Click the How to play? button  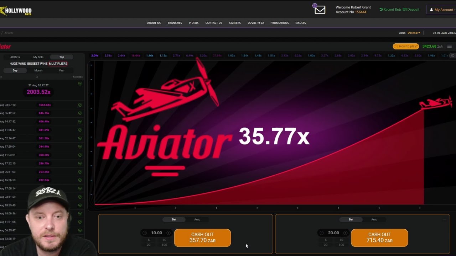tap(406, 47)
